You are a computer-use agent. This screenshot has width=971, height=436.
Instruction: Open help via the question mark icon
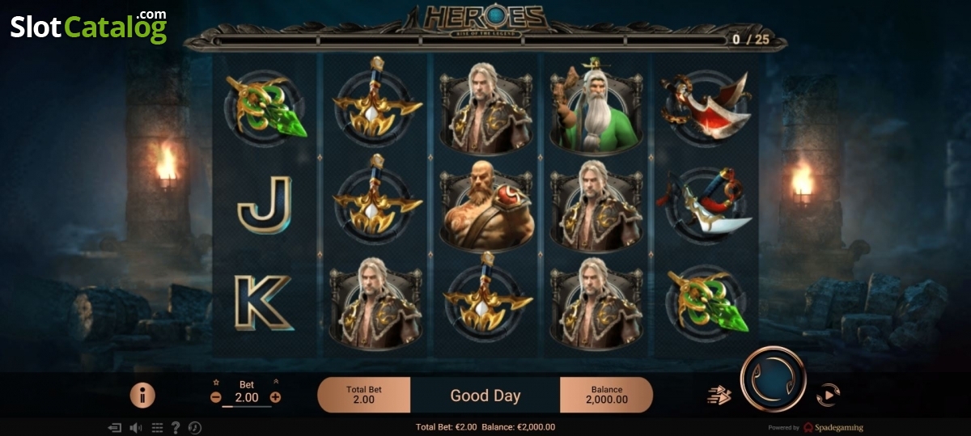[176, 427]
